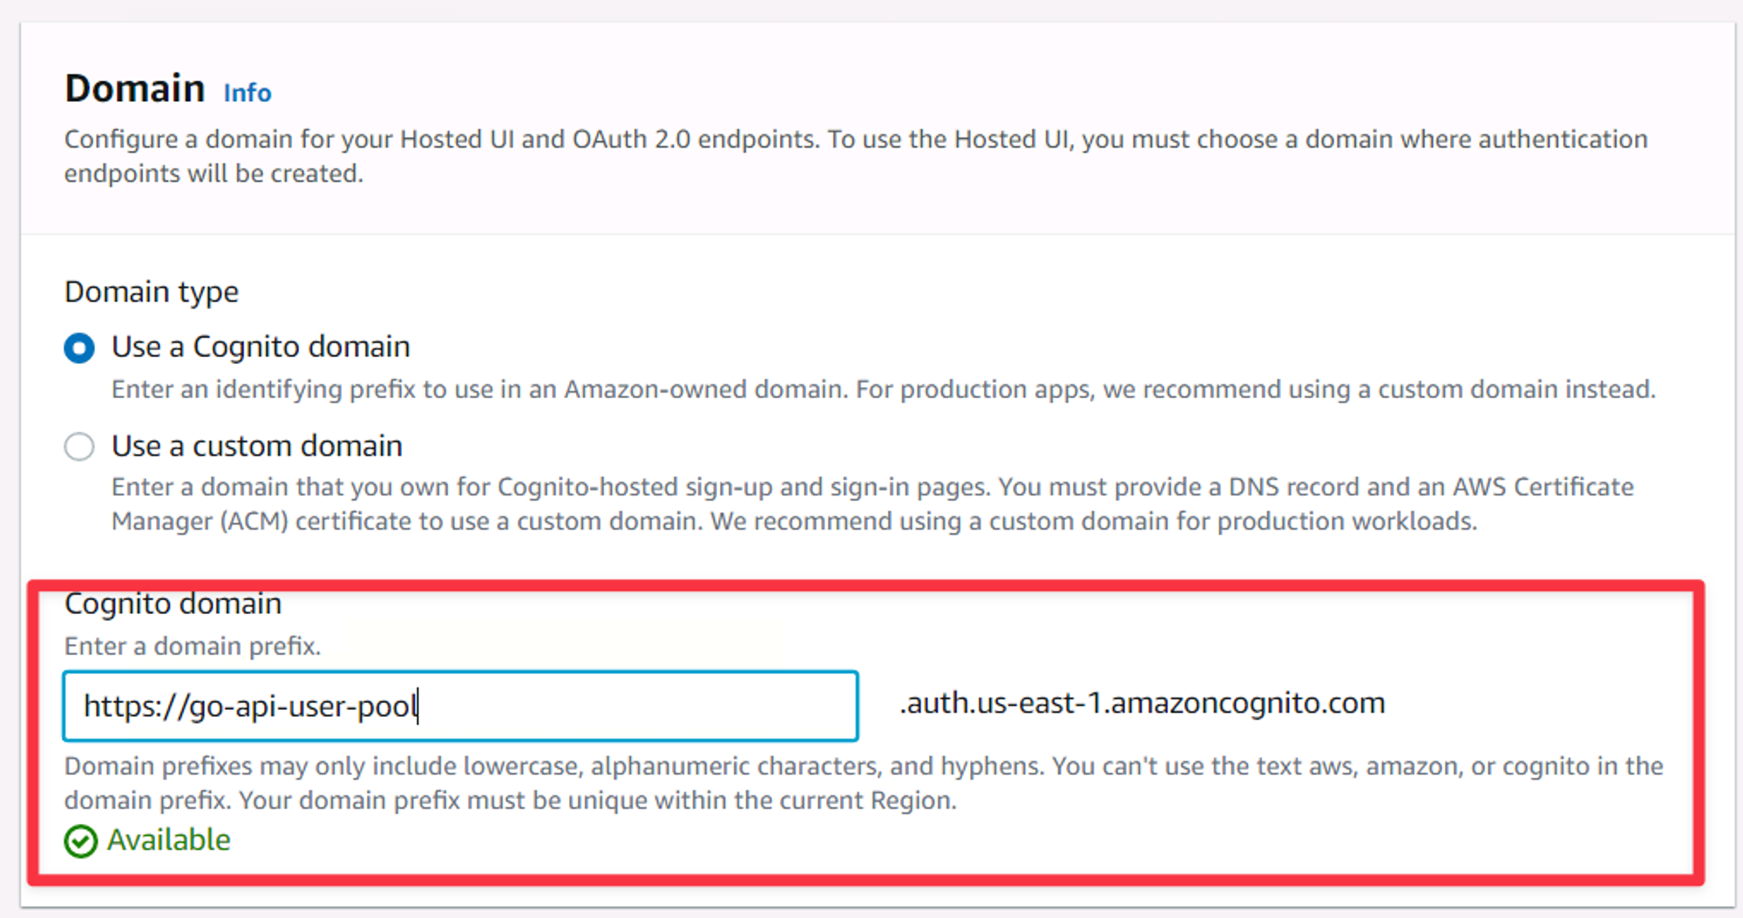Click the Use a Cognito domain label
The width and height of the screenshot is (1743, 918).
261,347
